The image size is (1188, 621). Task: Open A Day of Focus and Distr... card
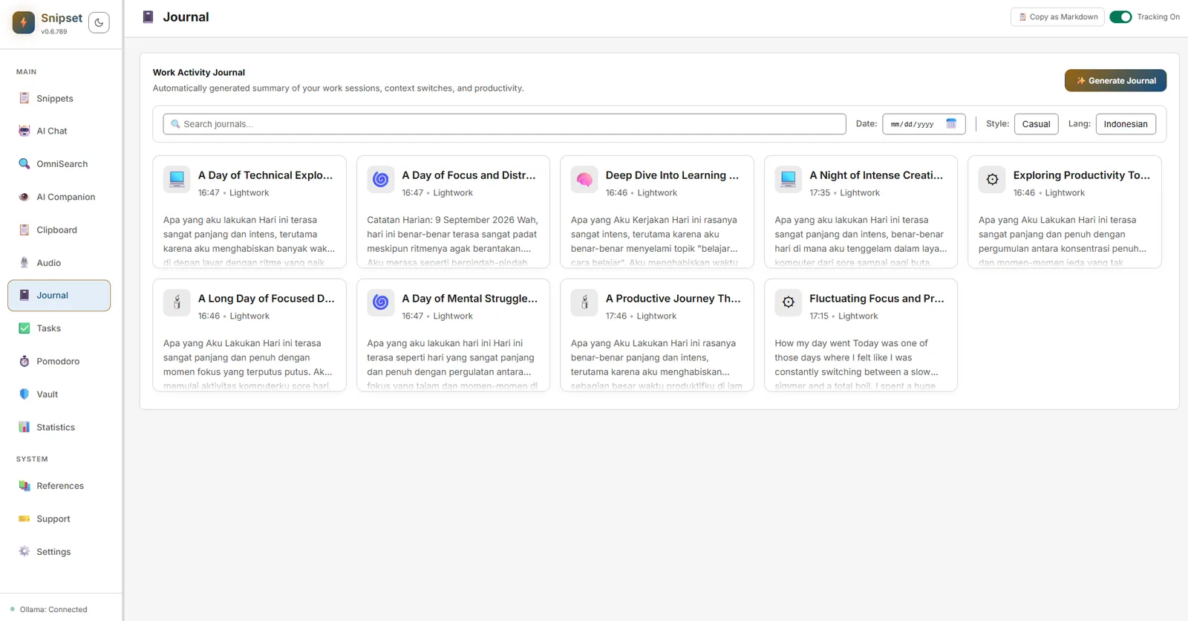tap(453, 212)
